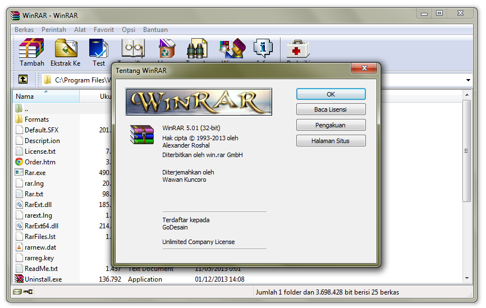Select the Formats folder icon
The height and width of the screenshot is (308, 486).
(x=19, y=119)
